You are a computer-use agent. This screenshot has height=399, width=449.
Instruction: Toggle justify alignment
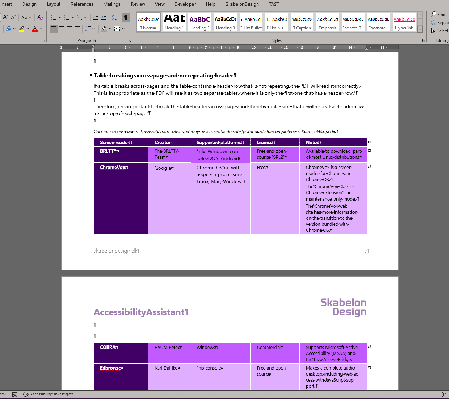tap(77, 28)
